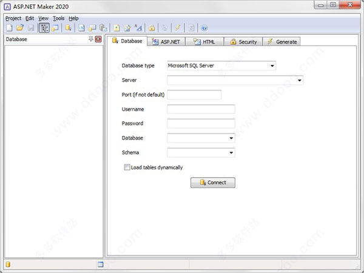Toggle the database tree pane toolbar button

point(44,28)
